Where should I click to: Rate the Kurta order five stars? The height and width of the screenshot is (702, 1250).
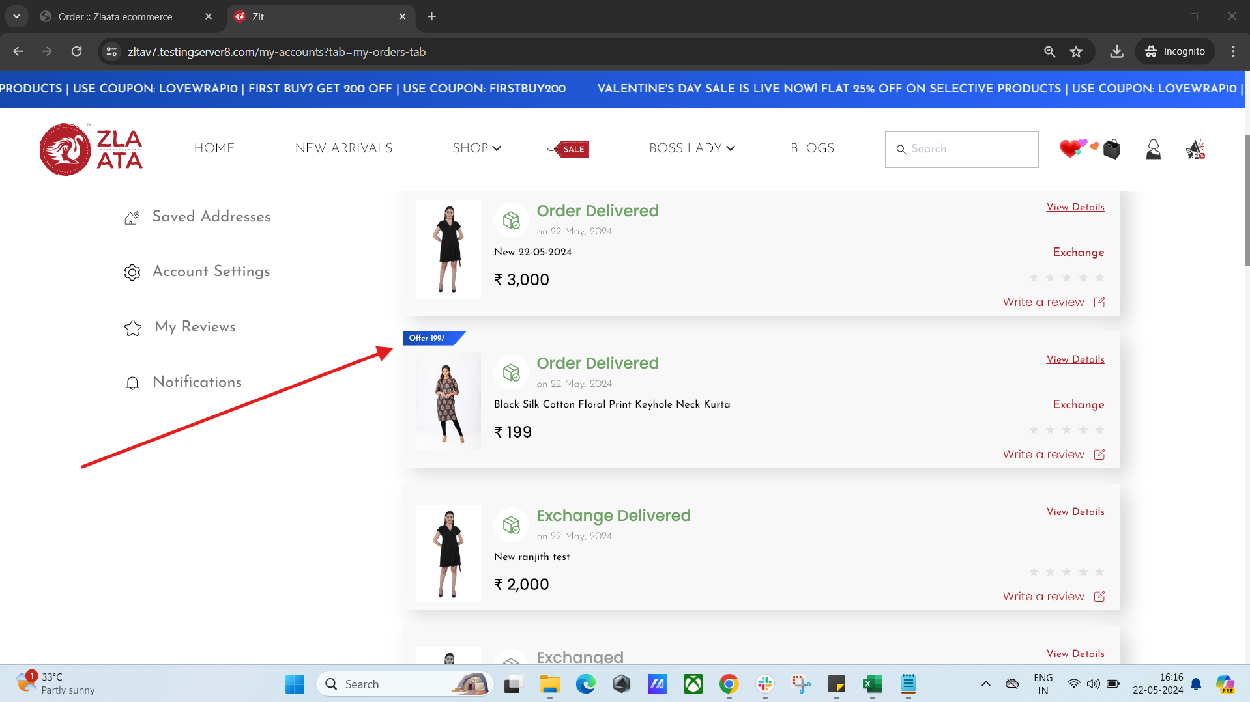tap(1099, 430)
